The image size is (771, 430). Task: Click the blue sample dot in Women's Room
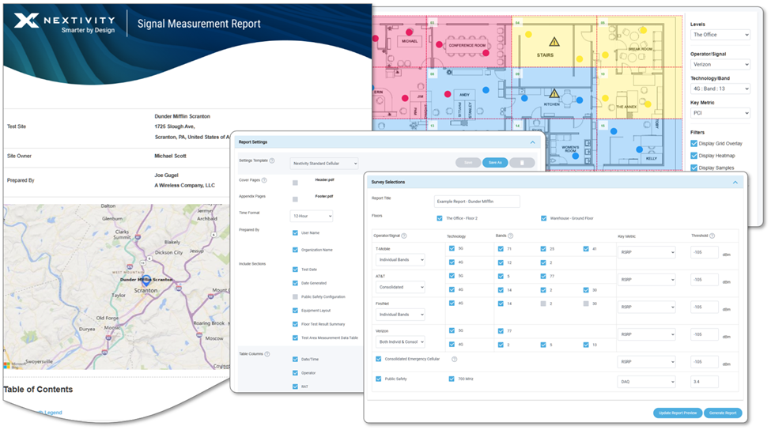[576, 156]
